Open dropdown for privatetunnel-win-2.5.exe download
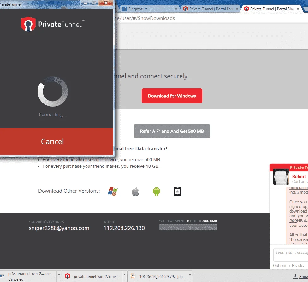The height and width of the screenshot is (282, 308). [124, 275]
